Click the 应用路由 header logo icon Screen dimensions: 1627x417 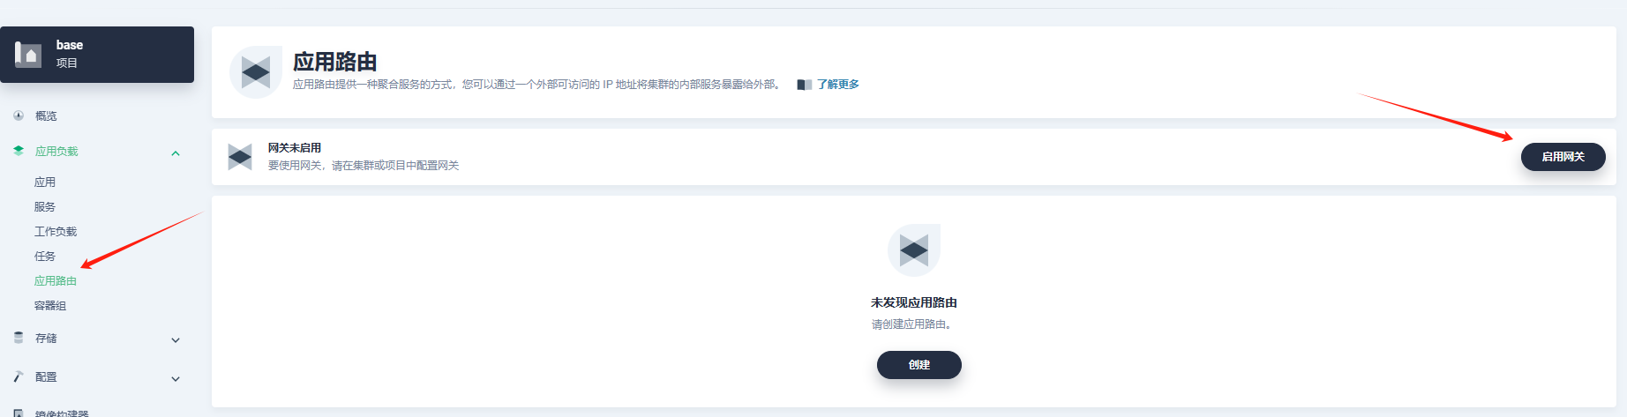(x=256, y=72)
